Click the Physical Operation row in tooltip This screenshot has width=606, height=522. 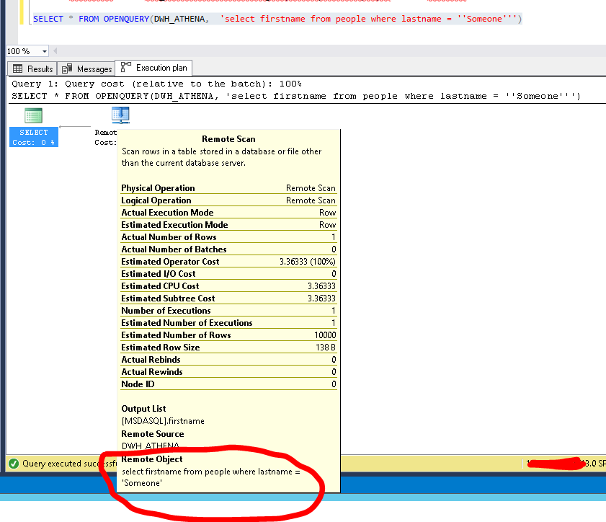point(228,188)
